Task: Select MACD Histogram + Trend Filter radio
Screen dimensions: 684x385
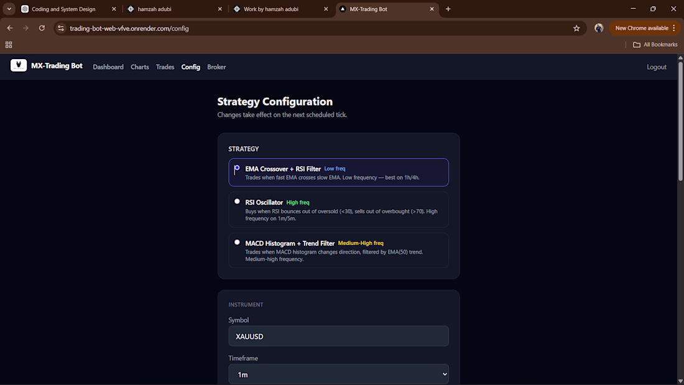Action: pos(237,243)
